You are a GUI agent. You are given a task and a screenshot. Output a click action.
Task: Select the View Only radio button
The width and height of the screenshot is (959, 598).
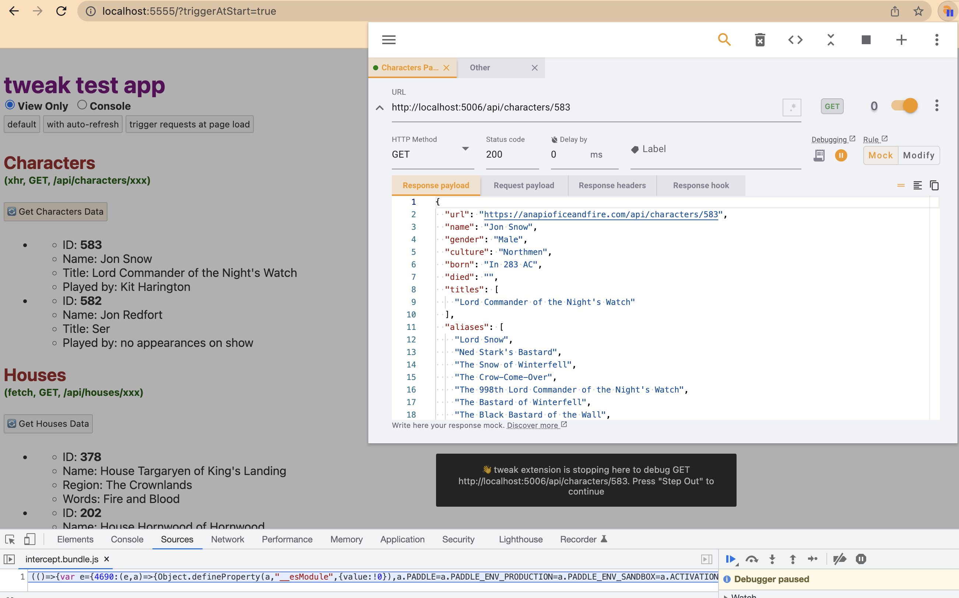pyautogui.click(x=10, y=105)
